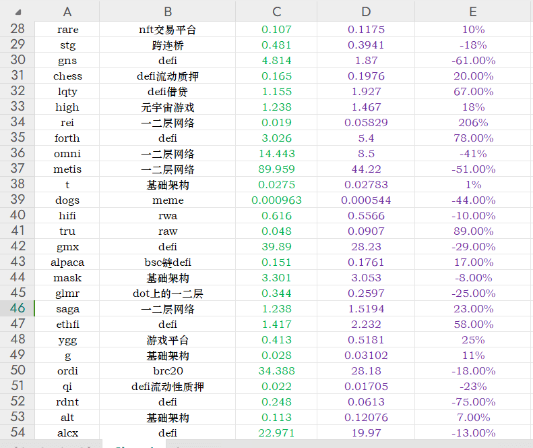533x448 pixels.
Task: Select column B header
Action: pyautogui.click(x=167, y=11)
